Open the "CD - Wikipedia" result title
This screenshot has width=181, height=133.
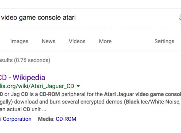[x=23, y=78]
